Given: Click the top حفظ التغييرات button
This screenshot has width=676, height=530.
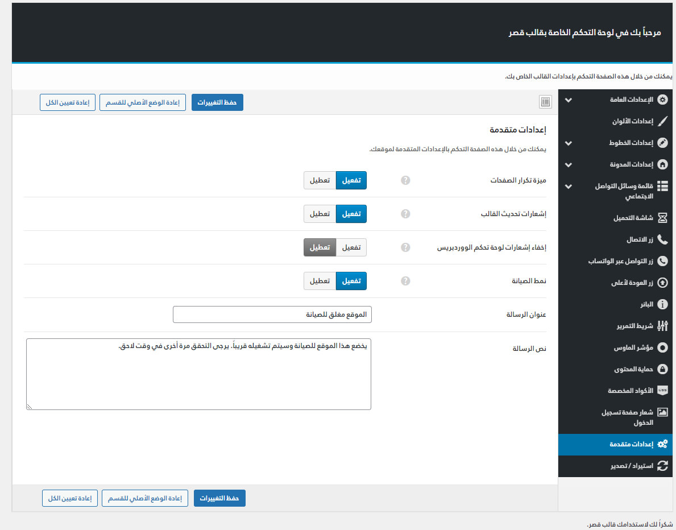Looking at the screenshot, I should (x=217, y=102).
